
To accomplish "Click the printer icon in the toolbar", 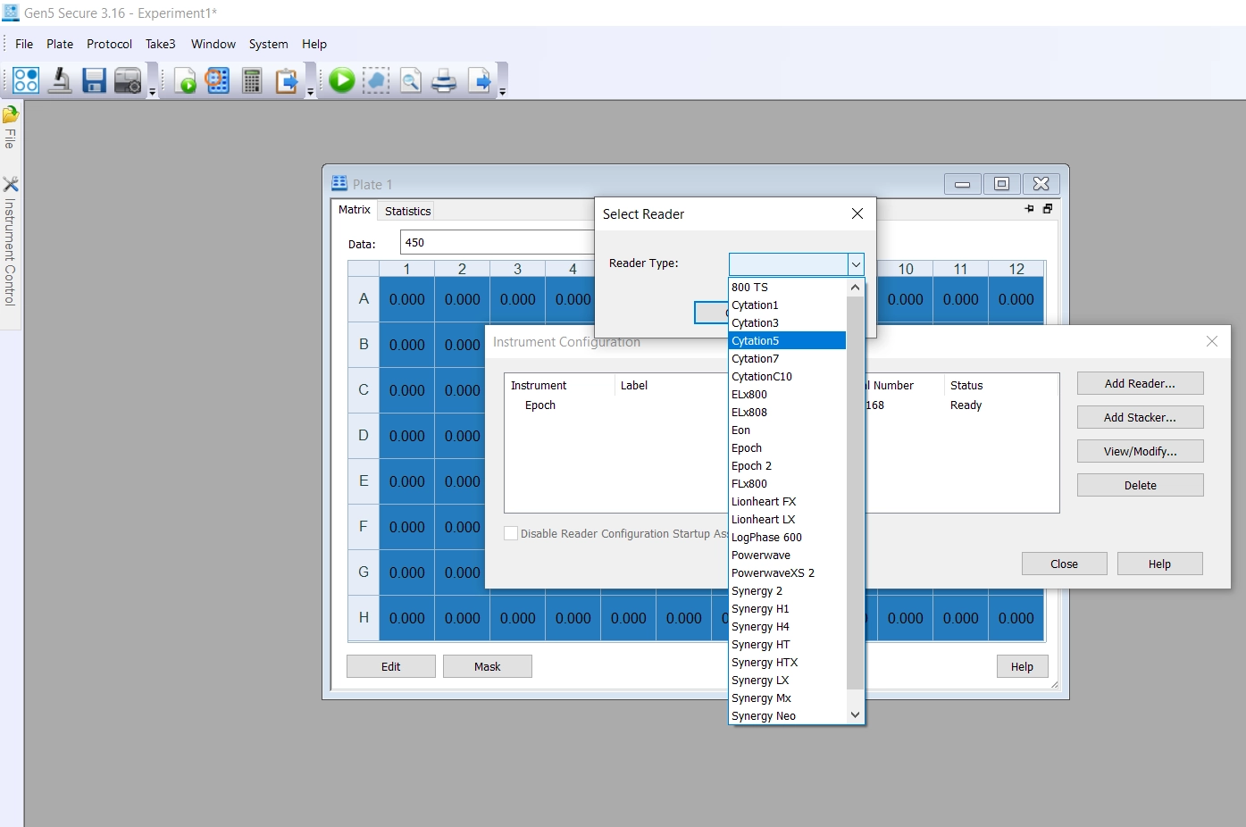I will click(444, 80).
